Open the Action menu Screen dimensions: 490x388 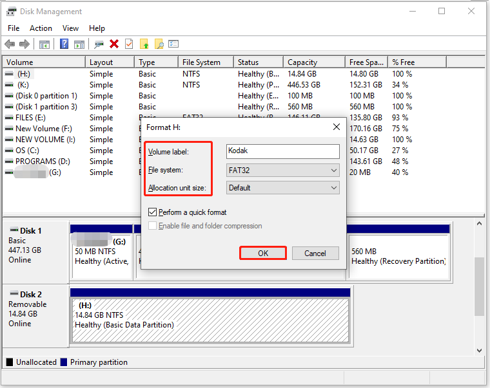[41, 28]
